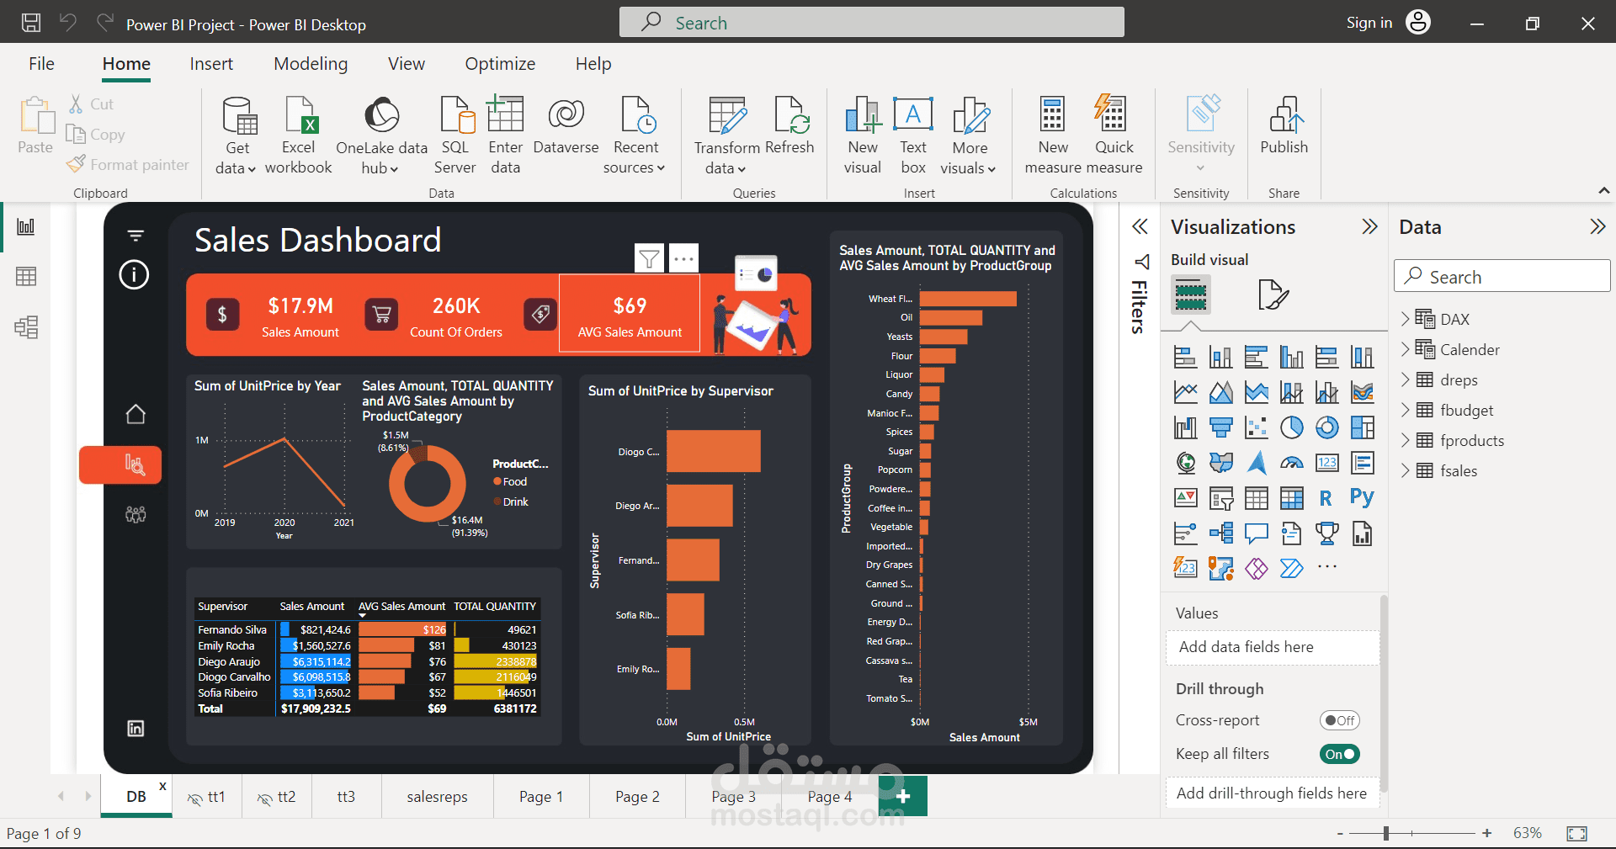This screenshot has width=1616, height=849.
Task: Open the File menu
Action: 41,64
